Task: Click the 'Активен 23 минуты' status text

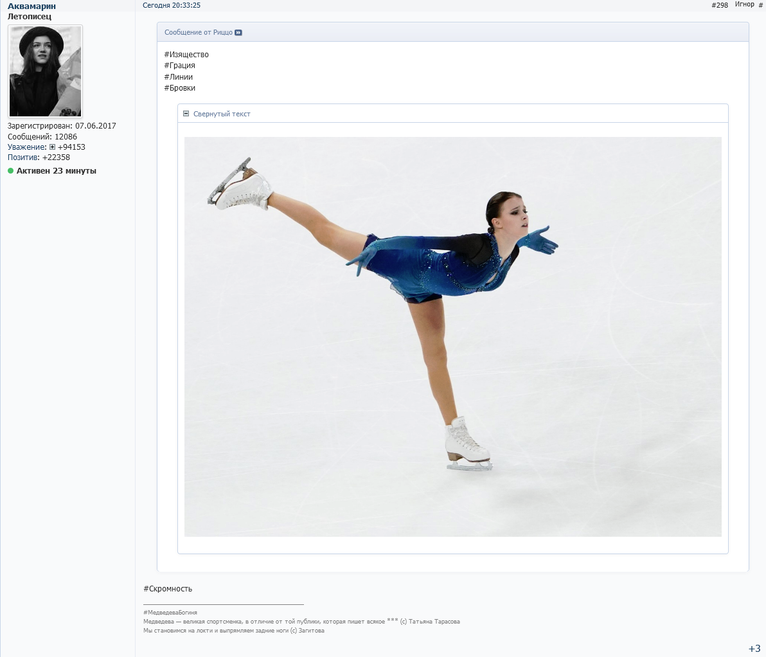Action: (x=57, y=171)
